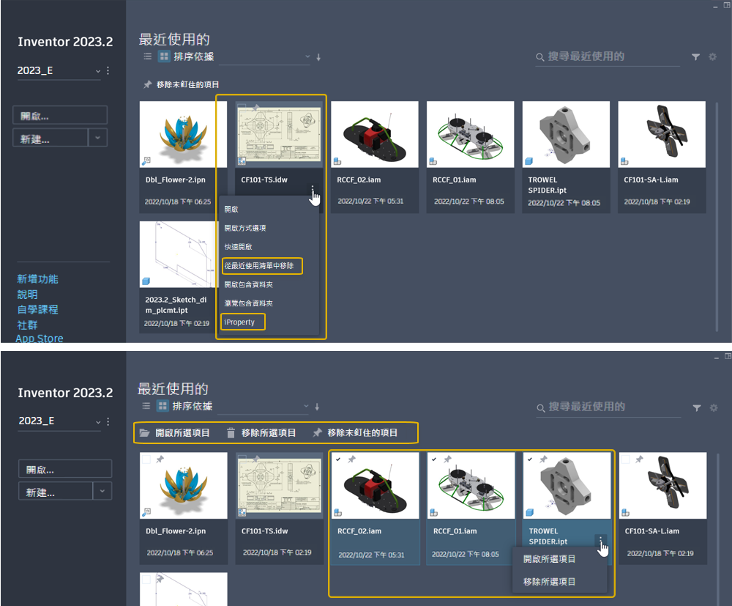Reverse sort direction arrow in upper window
The image size is (732, 606).
point(318,57)
